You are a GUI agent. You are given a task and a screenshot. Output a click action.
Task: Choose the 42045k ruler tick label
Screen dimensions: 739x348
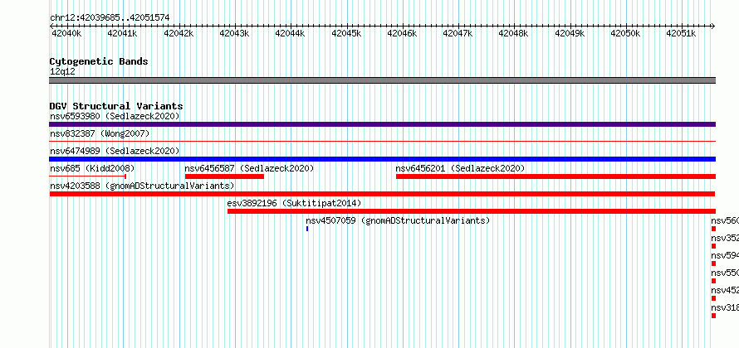pos(346,34)
